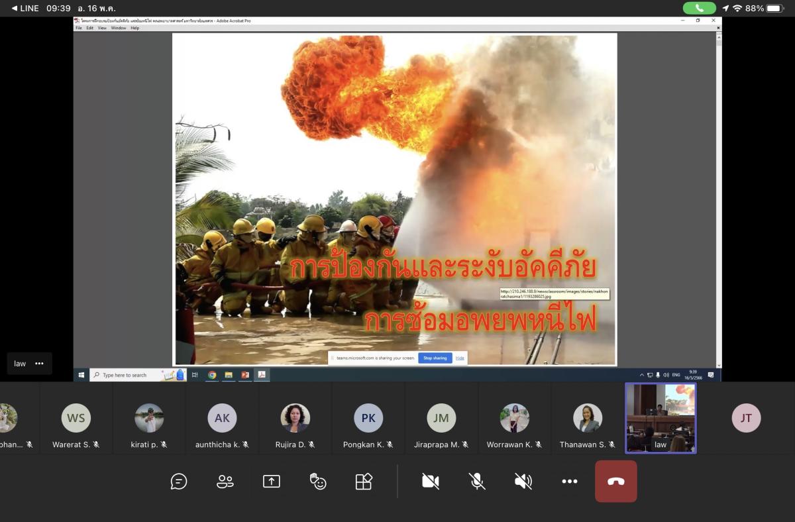The height and width of the screenshot is (522, 795).
Task: Open more options in call bar
Action: click(570, 482)
